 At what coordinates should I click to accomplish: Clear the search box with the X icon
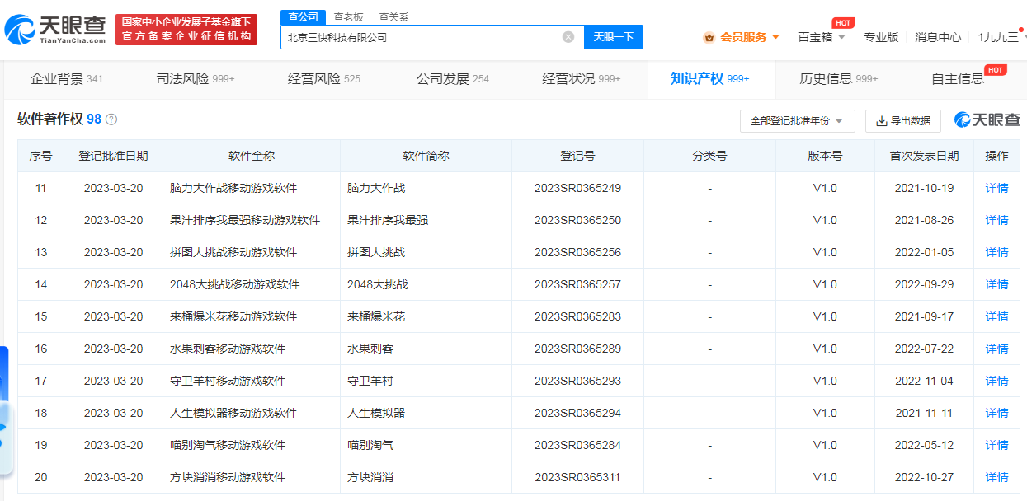tap(568, 37)
